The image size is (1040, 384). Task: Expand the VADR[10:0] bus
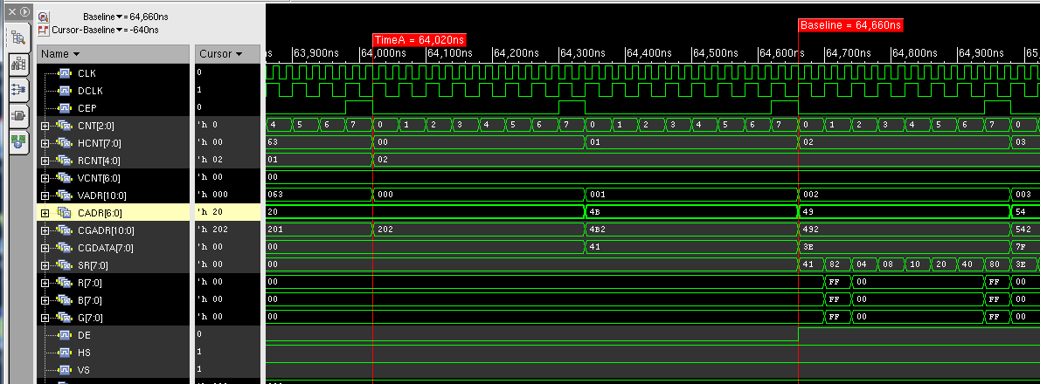click(45, 195)
